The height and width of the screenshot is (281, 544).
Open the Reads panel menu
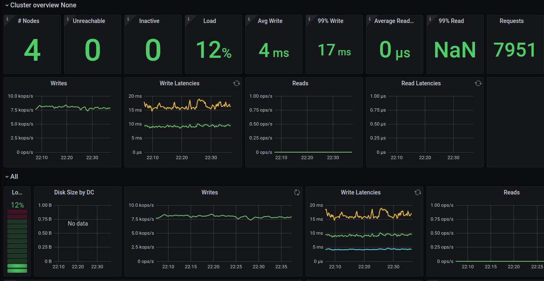pos(300,83)
